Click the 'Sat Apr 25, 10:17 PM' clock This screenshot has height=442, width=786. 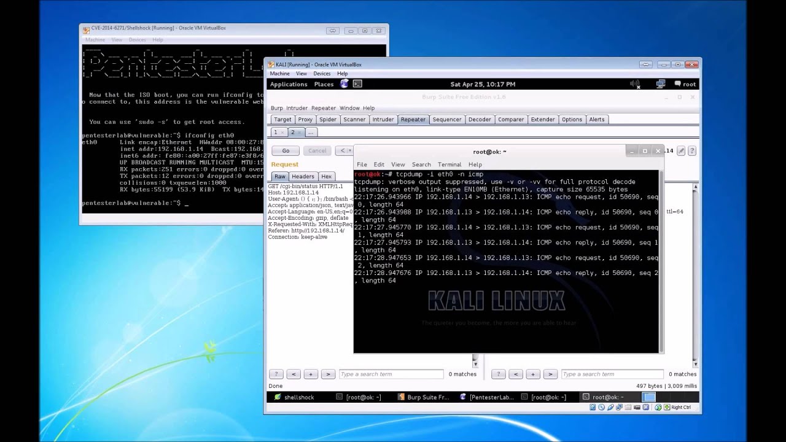pyautogui.click(x=483, y=84)
